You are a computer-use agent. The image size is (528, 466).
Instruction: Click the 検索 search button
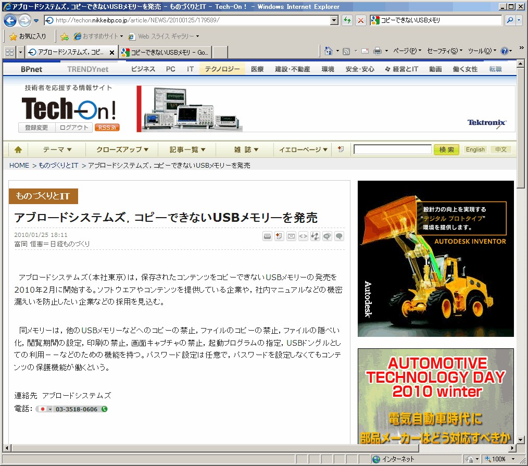click(x=447, y=149)
